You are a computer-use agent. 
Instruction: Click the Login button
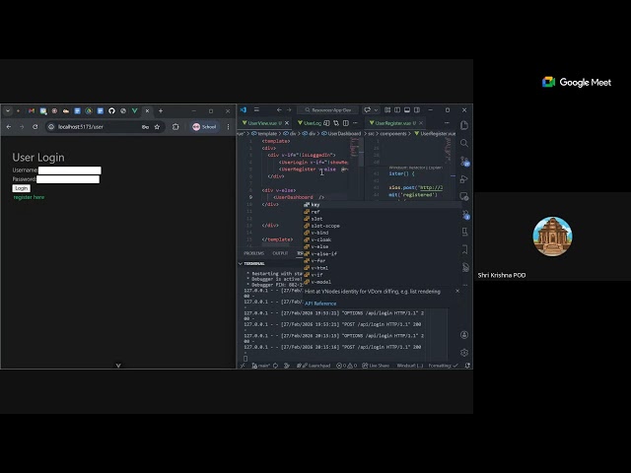point(22,188)
